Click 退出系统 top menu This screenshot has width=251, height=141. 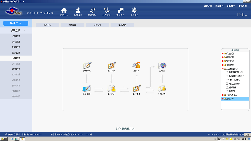(x=243, y=6)
